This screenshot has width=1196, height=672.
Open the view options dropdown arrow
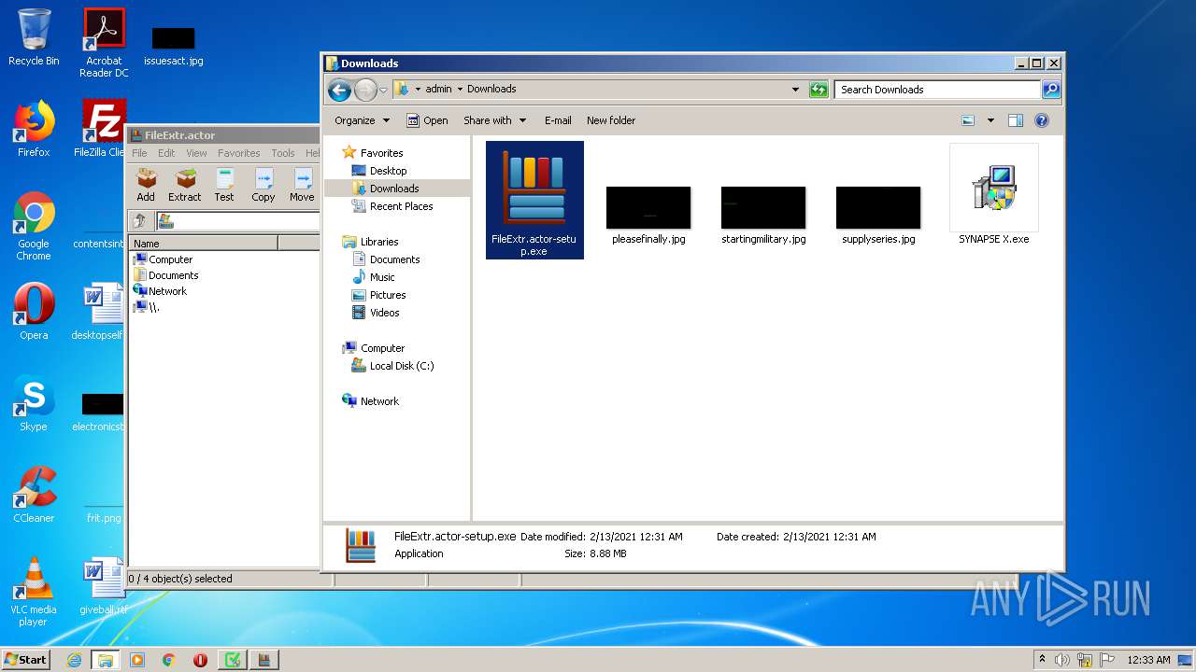990,120
